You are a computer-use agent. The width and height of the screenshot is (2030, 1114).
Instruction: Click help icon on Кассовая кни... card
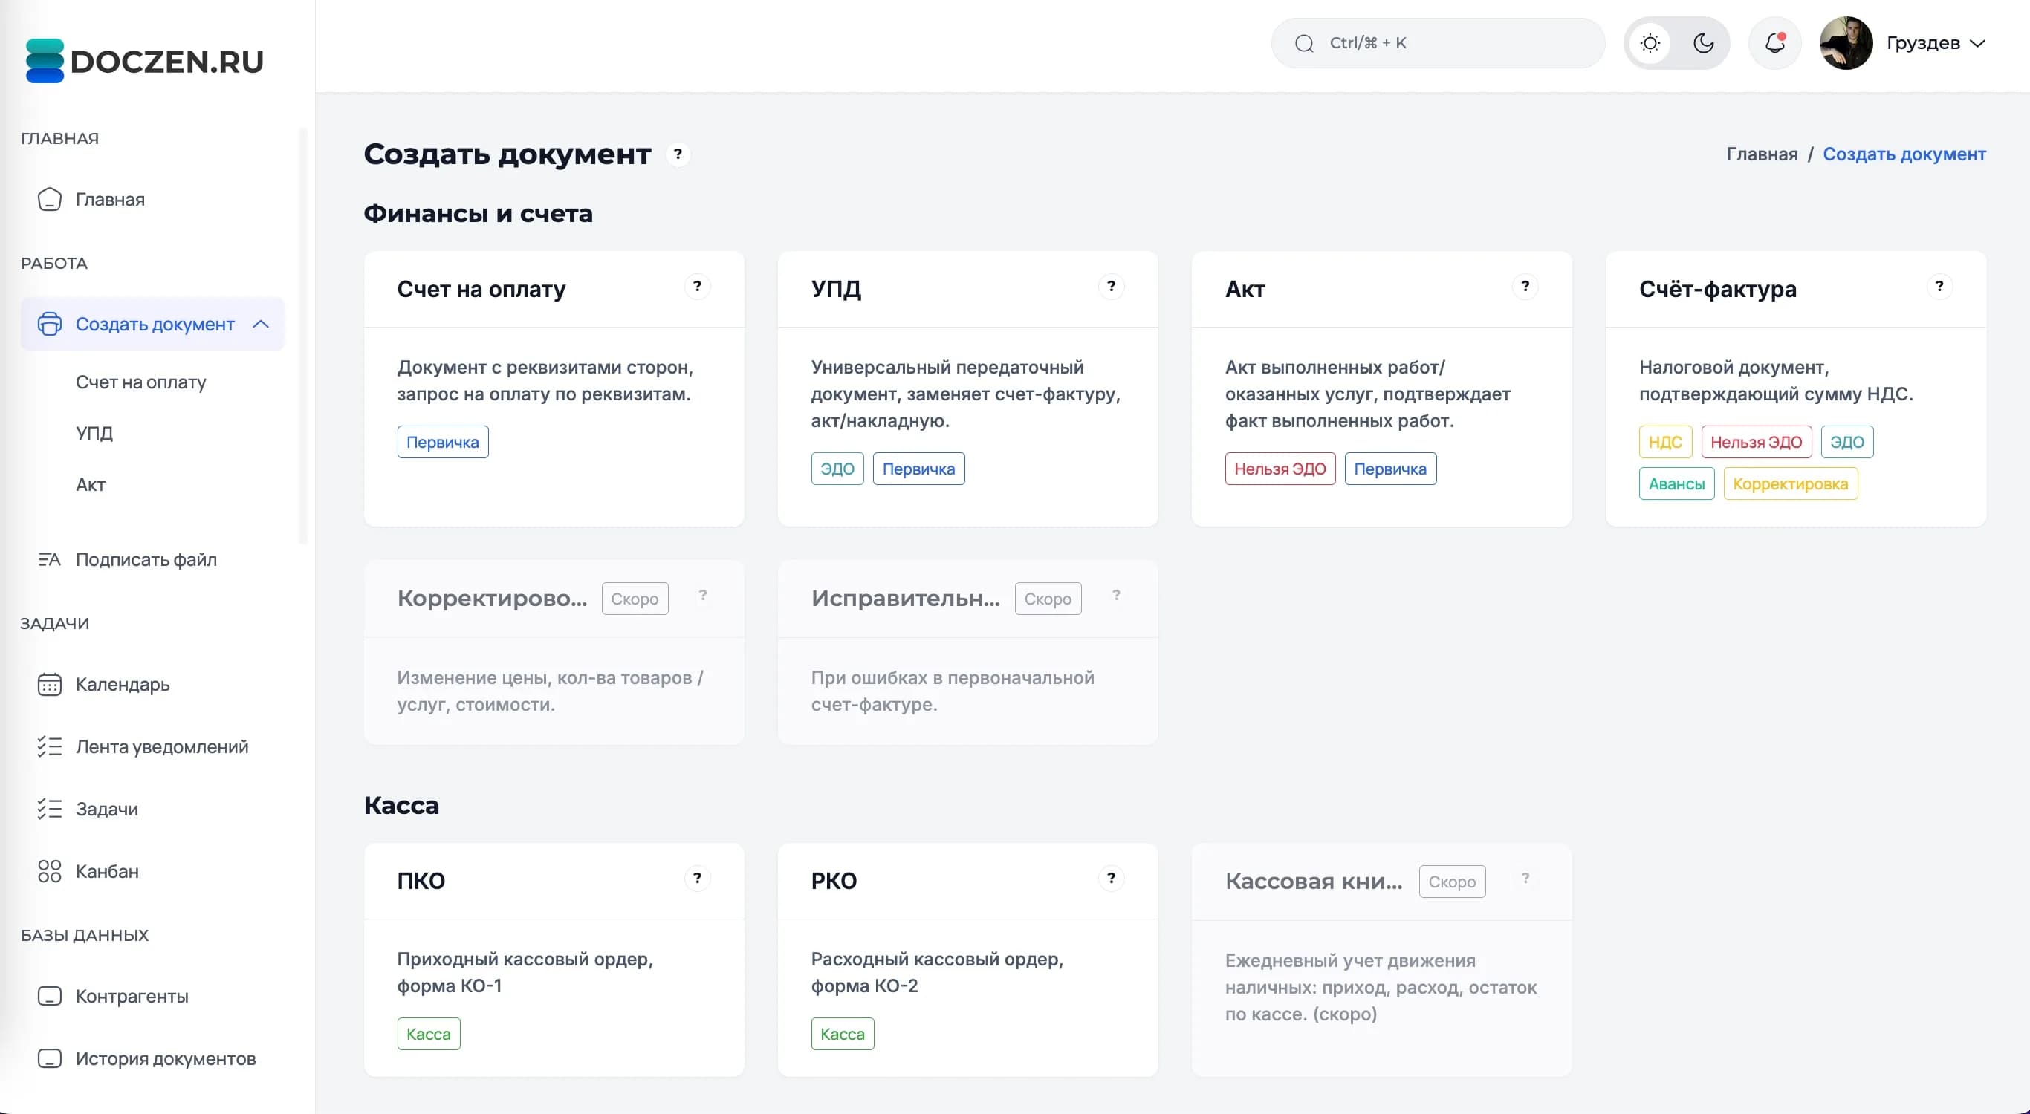tap(1525, 878)
